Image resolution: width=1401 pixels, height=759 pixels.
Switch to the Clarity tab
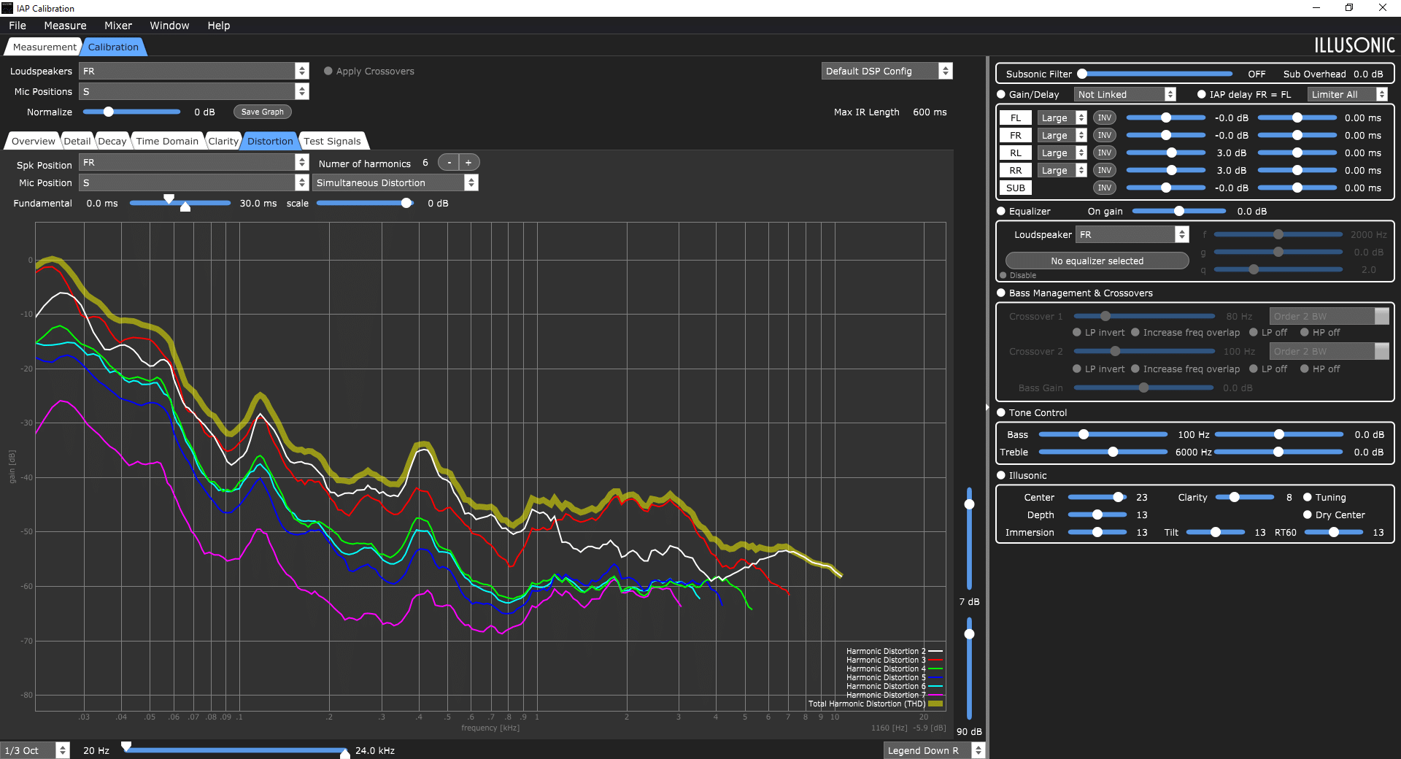click(x=223, y=141)
